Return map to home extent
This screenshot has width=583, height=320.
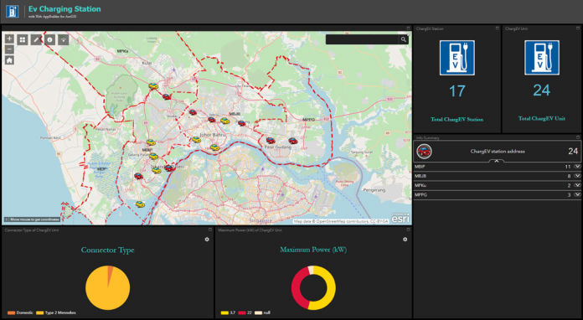[9, 60]
